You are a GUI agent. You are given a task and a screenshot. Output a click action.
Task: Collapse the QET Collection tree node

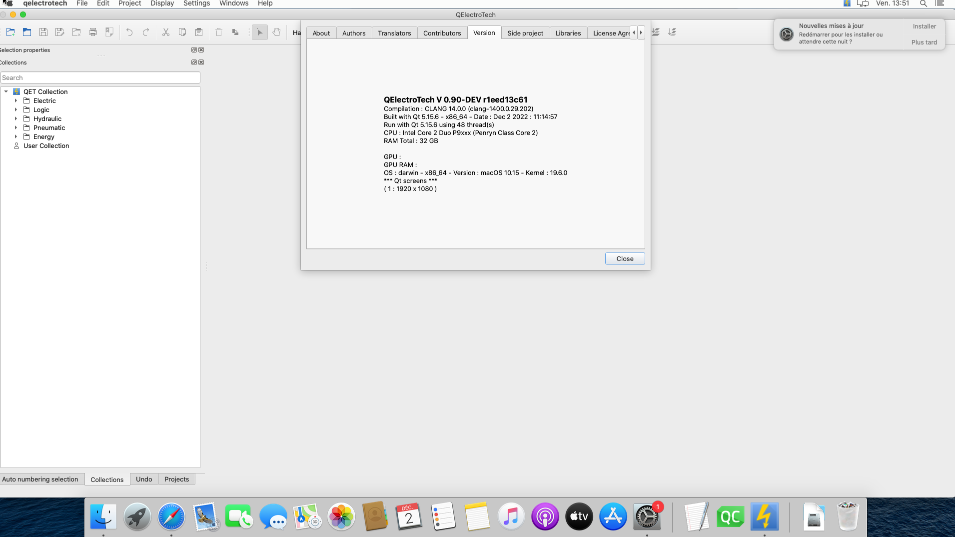tap(6, 91)
